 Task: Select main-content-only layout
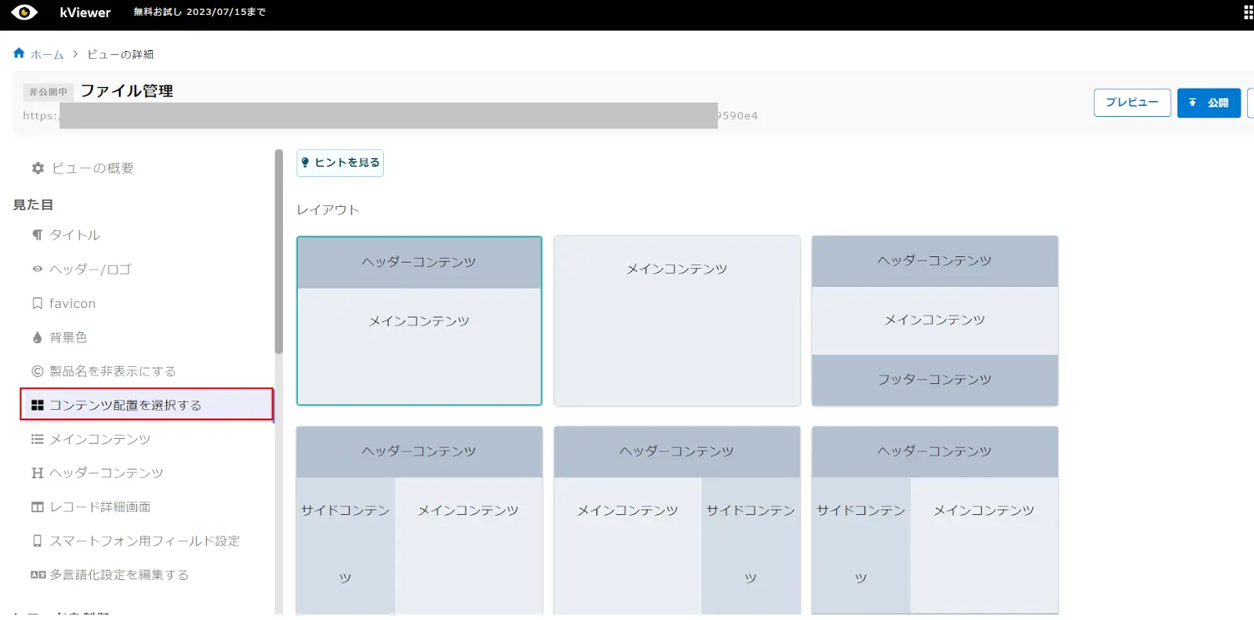click(x=677, y=321)
